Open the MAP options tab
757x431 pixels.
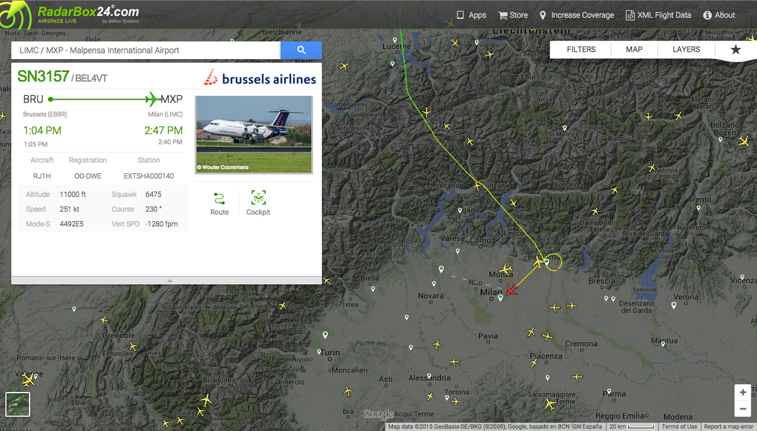point(634,49)
